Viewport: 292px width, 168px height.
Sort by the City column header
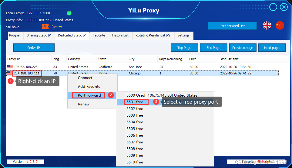tap(142, 59)
